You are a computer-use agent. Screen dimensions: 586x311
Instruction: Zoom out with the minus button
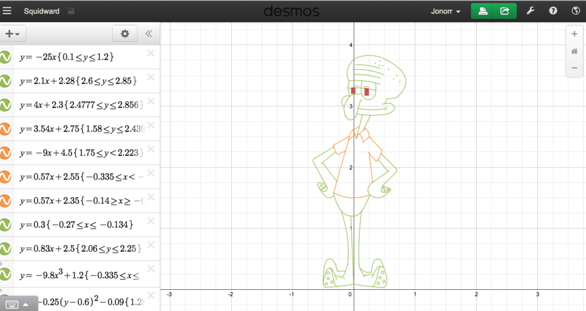pyautogui.click(x=574, y=69)
